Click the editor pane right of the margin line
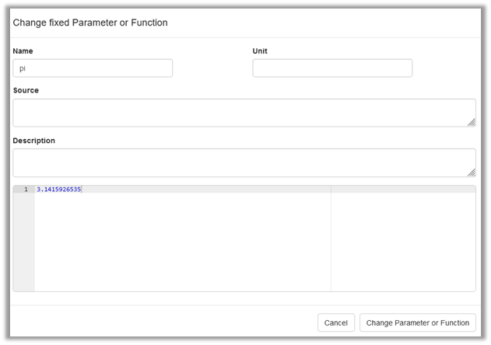 403,241
